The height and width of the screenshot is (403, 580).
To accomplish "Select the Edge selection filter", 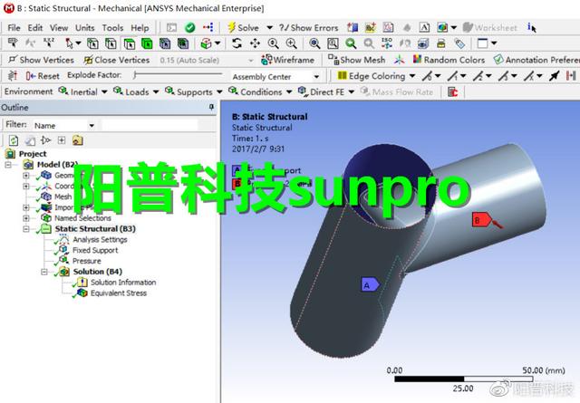I will [111, 43].
